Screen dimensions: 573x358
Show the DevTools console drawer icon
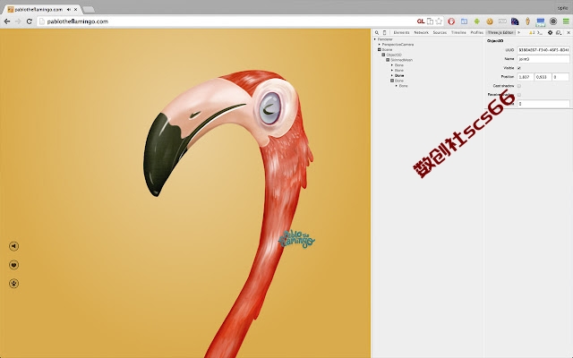click(539, 32)
